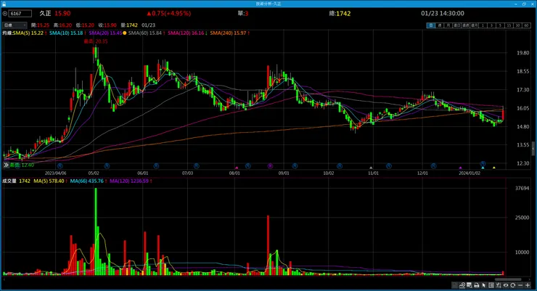
Task: Select the adjusted-monthly period button before 1
Action: pos(475,25)
